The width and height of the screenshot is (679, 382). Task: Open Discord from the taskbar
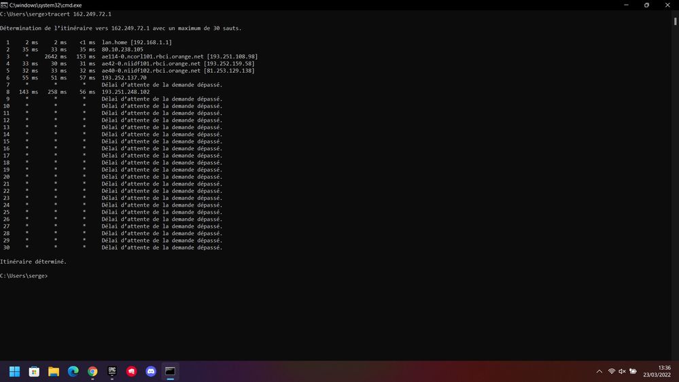(x=151, y=371)
